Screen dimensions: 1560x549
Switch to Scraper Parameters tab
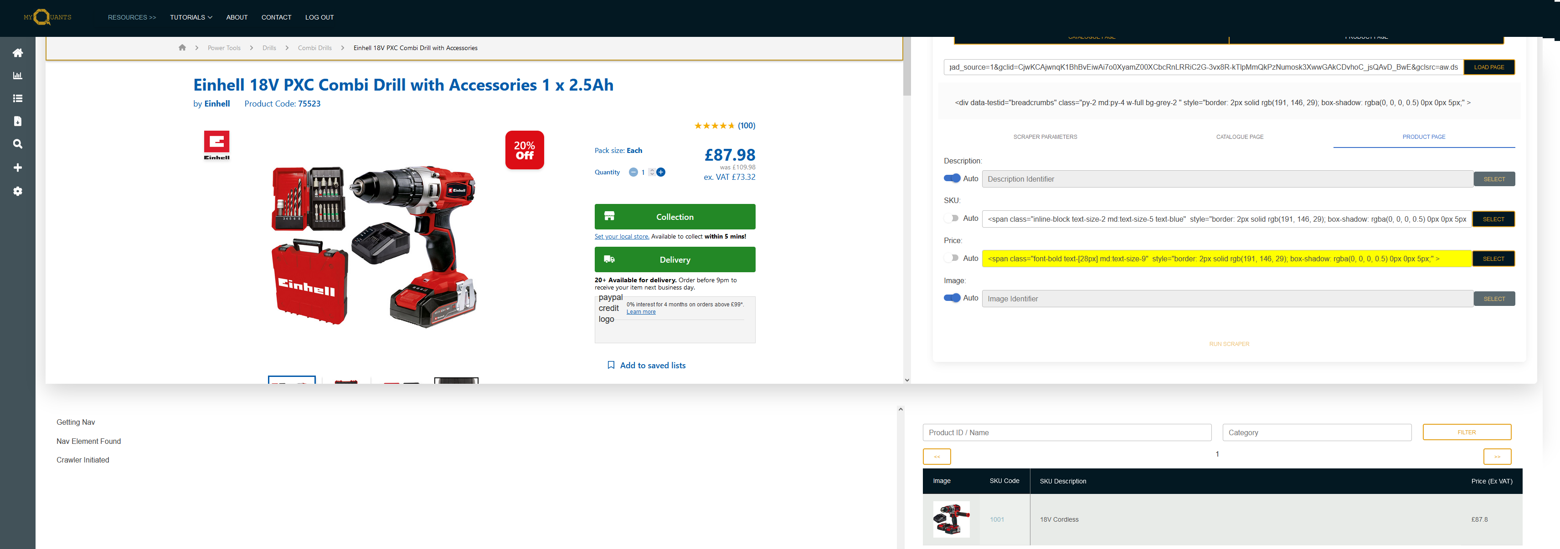tap(1045, 137)
